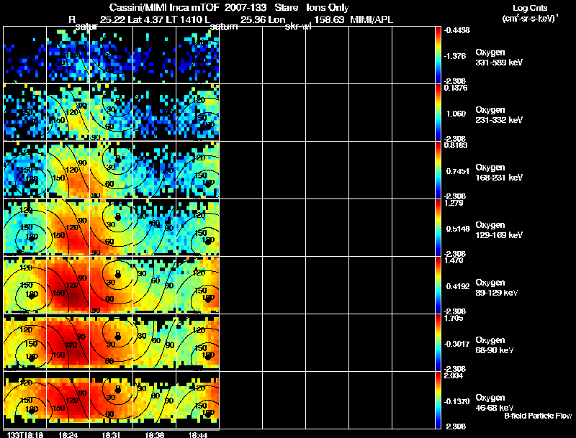Screen dimensions: 576x438
Task: Open the 18:24 image in 89-129 keV row
Action: [68, 285]
